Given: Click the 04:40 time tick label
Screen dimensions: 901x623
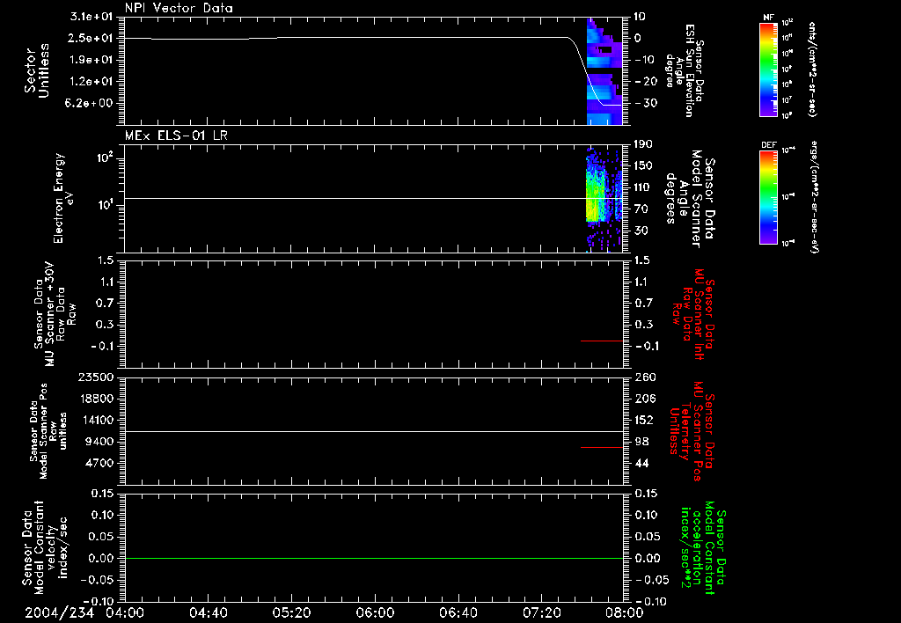Looking at the screenshot, I should (x=209, y=612).
